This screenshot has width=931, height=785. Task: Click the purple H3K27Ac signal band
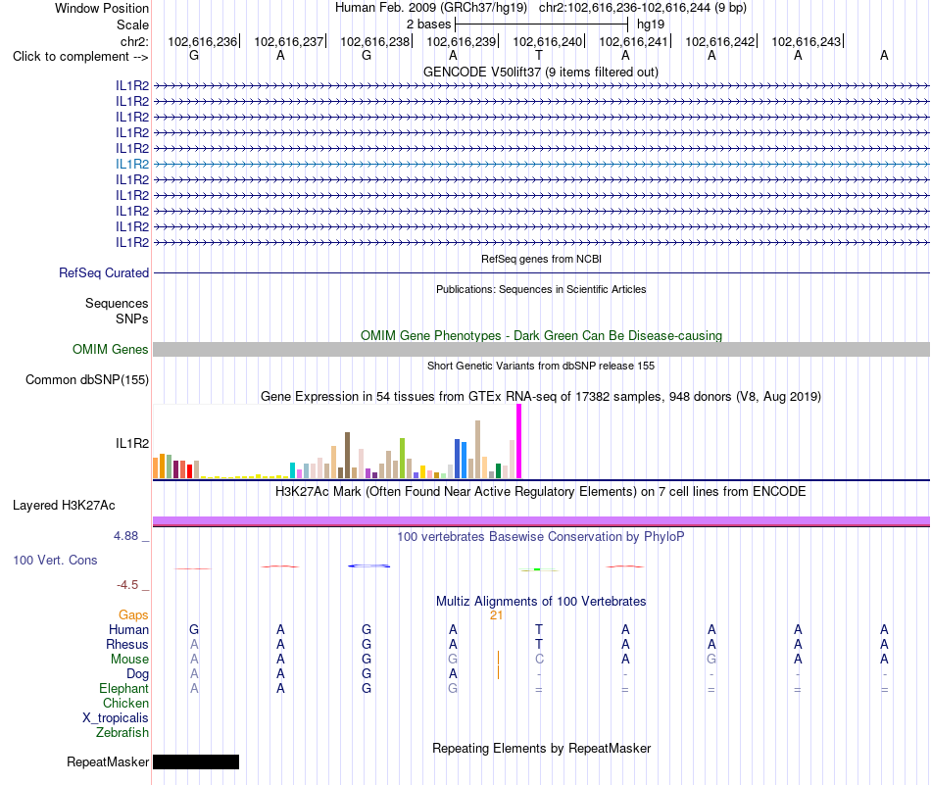[x=541, y=520]
